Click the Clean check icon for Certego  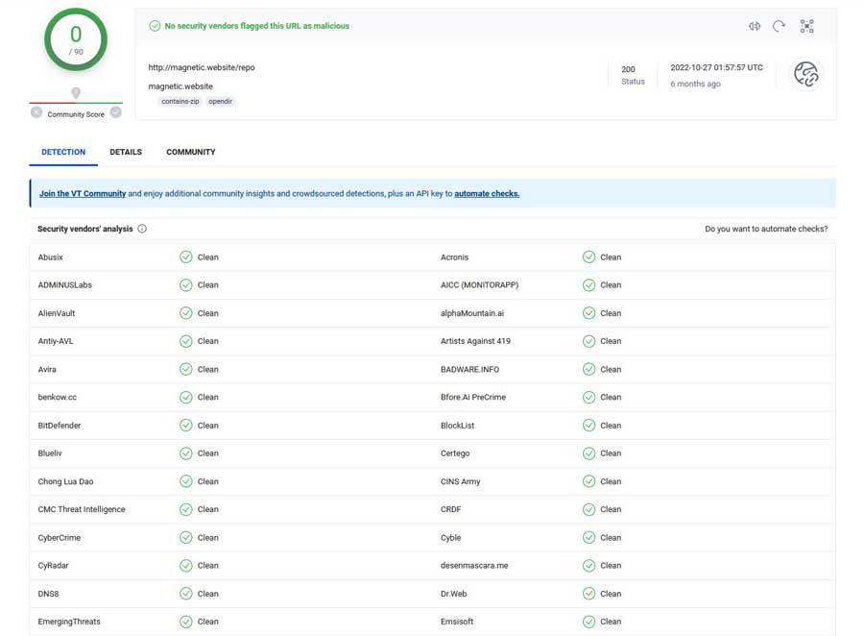coord(589,453)
